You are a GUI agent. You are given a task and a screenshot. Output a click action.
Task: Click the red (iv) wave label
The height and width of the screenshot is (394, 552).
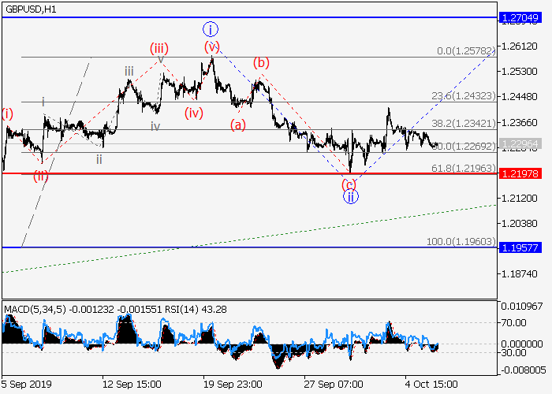click(195, 112)
